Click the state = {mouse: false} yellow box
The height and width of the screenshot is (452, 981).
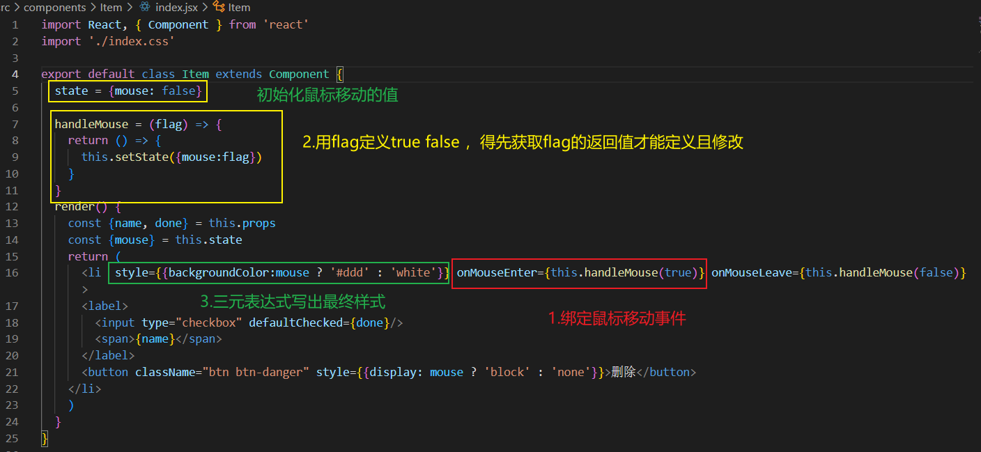point(127,91)
